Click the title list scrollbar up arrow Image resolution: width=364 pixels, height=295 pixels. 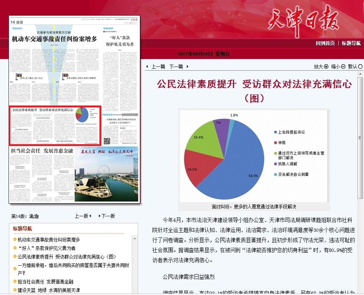point(134,239)
